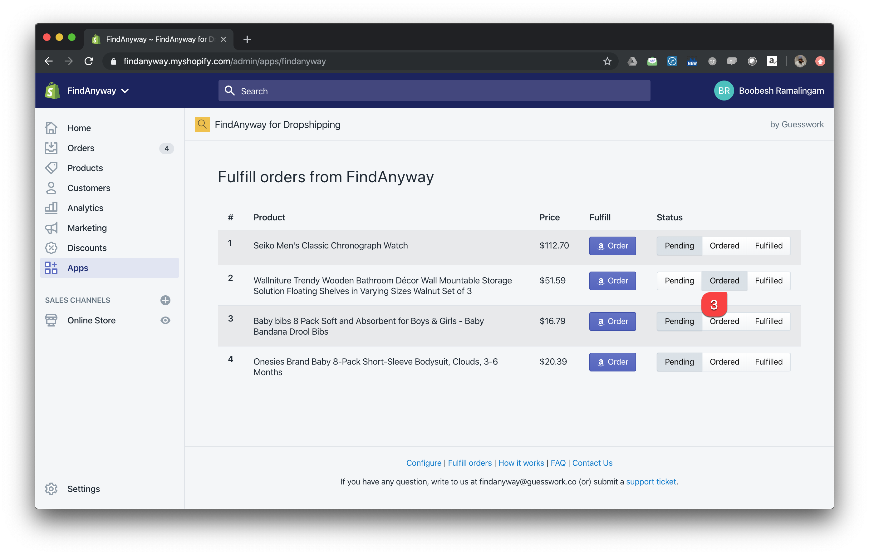The width and height of the screenshot is (869, 555).
Task: Click Order button for Baby bibs
Action: pos(612,321)
